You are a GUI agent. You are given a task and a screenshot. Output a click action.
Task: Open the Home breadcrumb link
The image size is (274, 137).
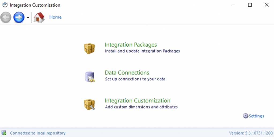55,17
